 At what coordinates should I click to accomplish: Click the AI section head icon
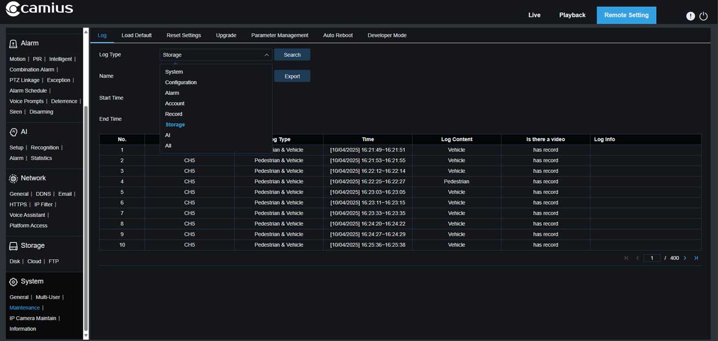tap(13, 132)
